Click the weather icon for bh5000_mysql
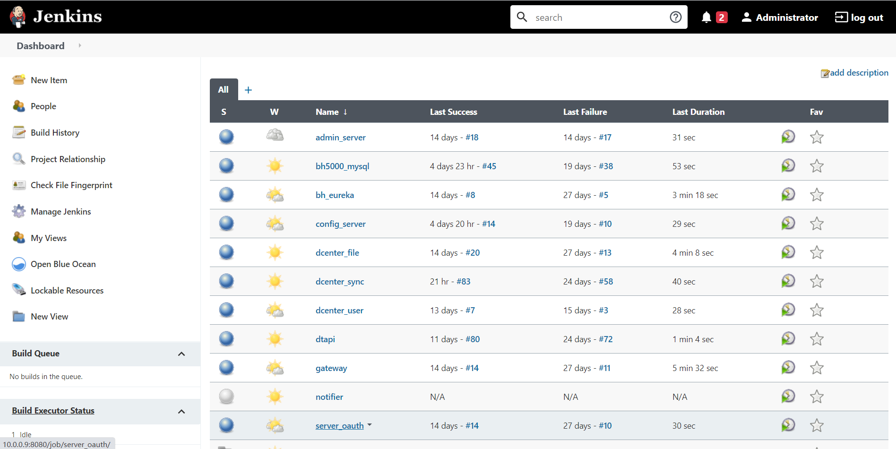Screen dimensions: 896x449 (x=275, y=166)
